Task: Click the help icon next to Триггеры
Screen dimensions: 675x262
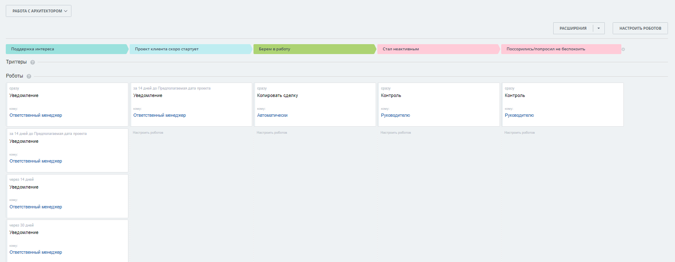Action: pyautogui.click(x=33, y=62)
